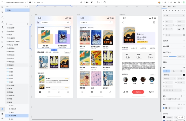
Task: Align selection to right edge
Action: point(170,10)
